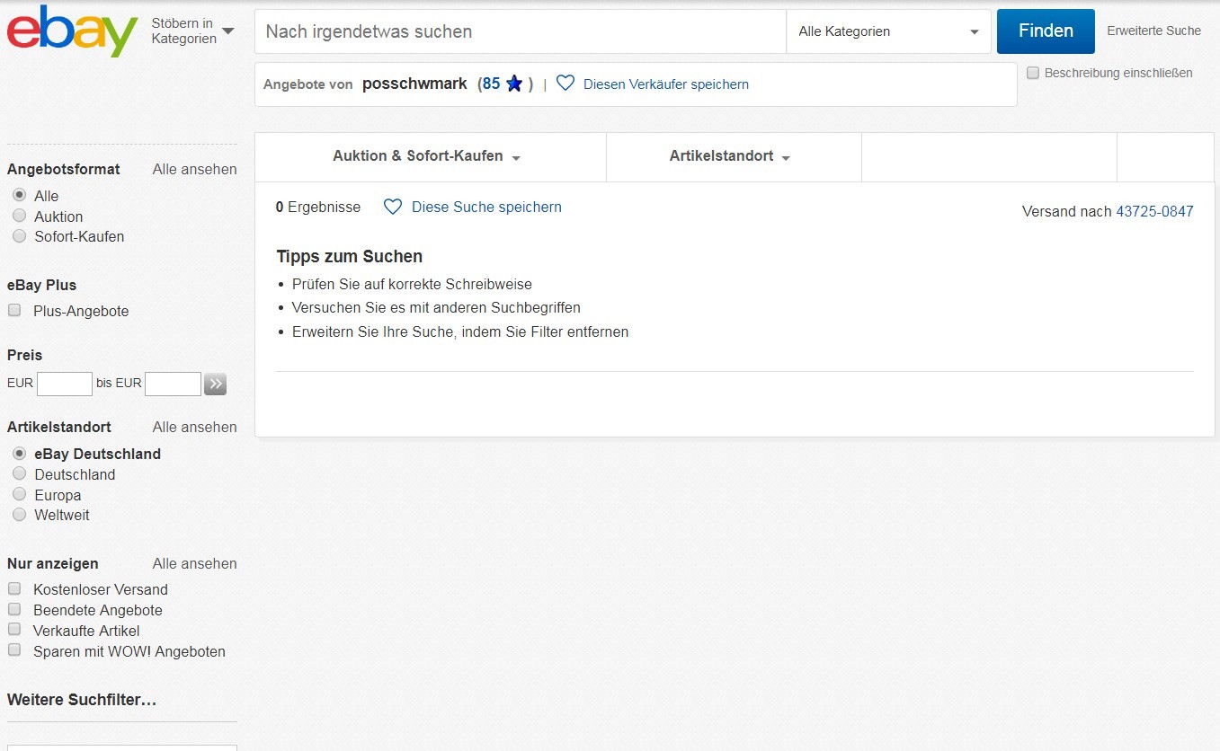
Task: Click the blue star feedback icon
Action: click(x=514, y=84)
